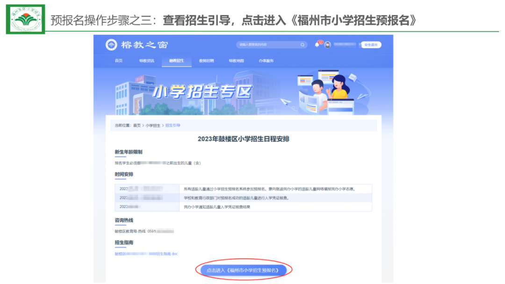Open the notification bell with red badge
Viewport: 505px width, 284px height.
[317, 45]
